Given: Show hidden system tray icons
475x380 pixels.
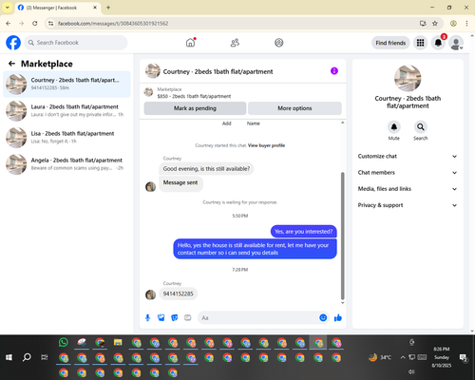Looking at the screenshot, I should tap(403, 357).
